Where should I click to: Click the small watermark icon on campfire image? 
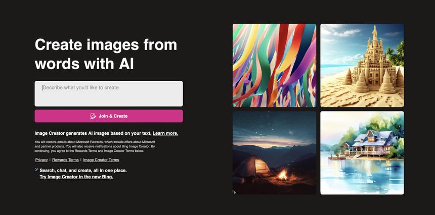point(234,192)
